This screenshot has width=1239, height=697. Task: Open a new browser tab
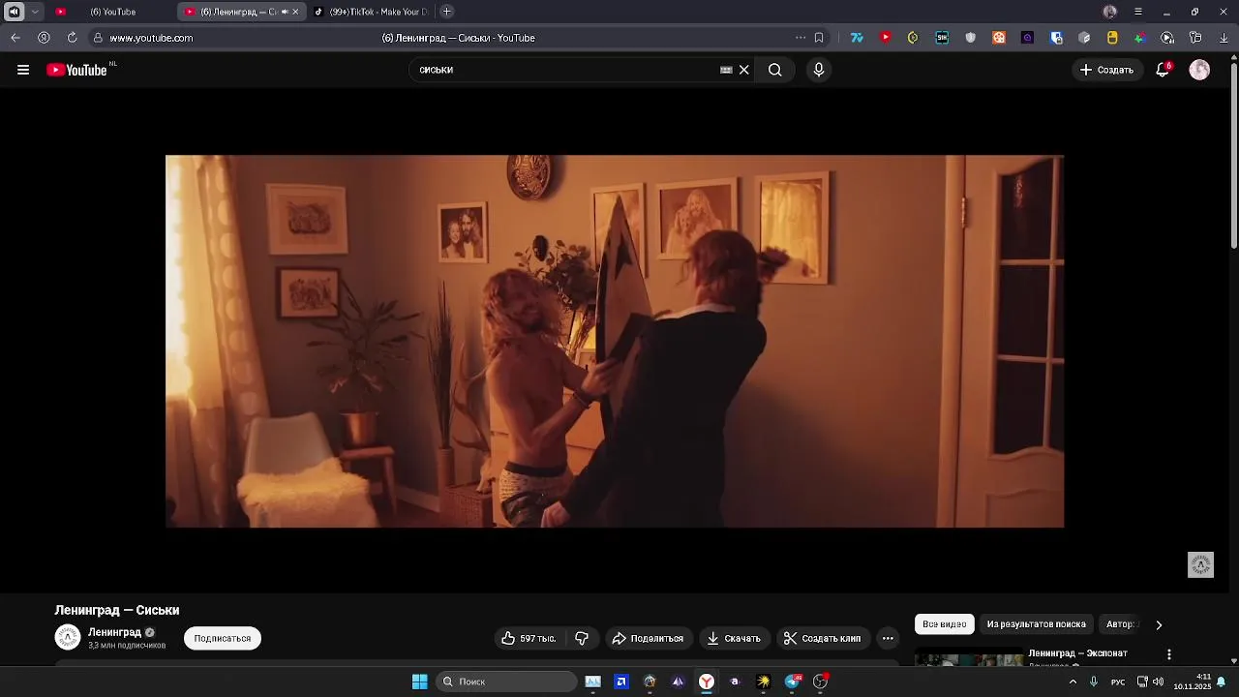tap(447, 12)
